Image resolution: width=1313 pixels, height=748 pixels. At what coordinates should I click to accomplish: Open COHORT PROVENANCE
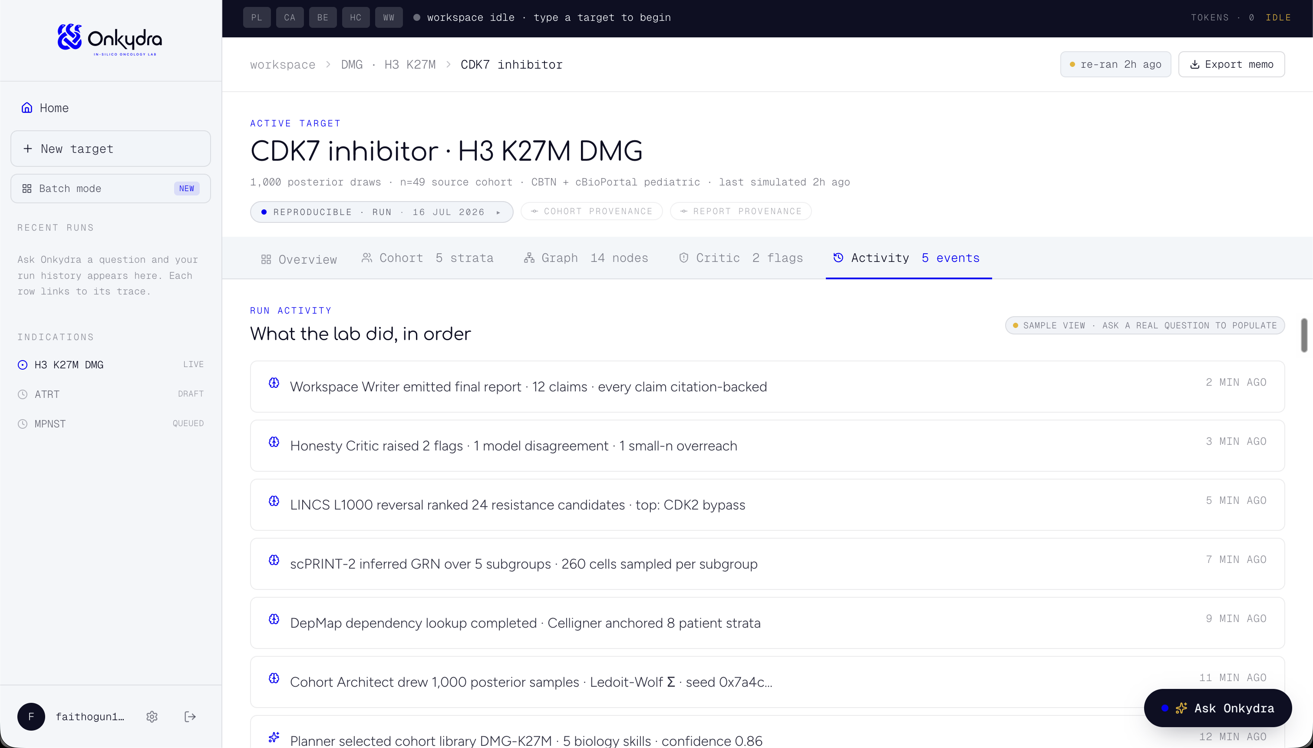pos(591,211)
